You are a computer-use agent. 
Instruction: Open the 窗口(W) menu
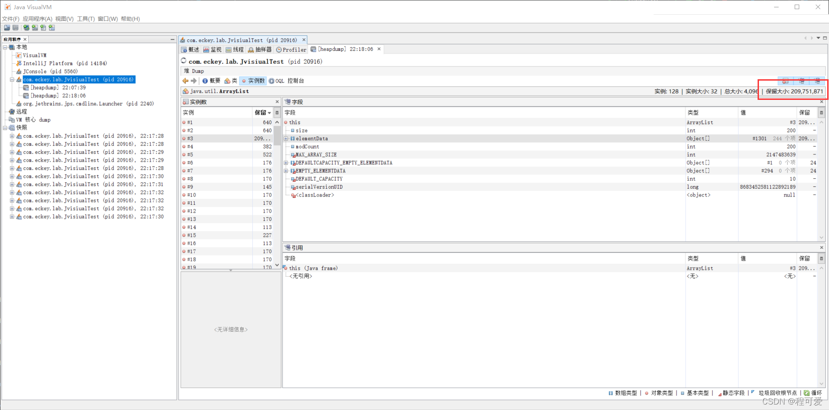pyautogui.click(x=108, y=19)
